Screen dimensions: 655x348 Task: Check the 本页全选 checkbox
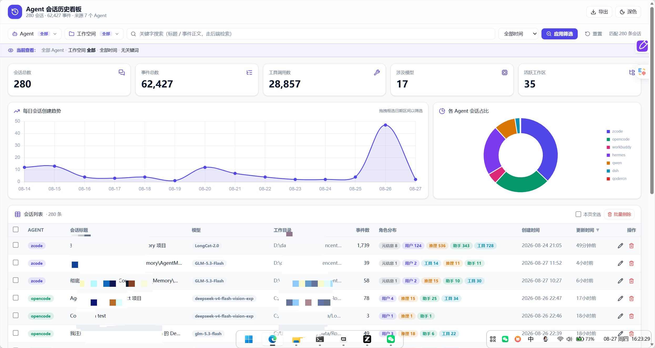578,214
